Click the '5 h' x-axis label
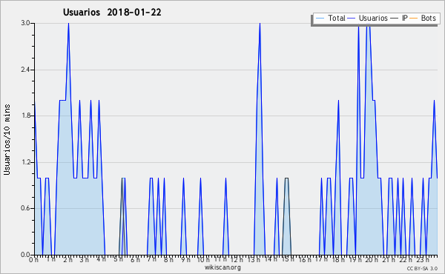 point(119,259)
